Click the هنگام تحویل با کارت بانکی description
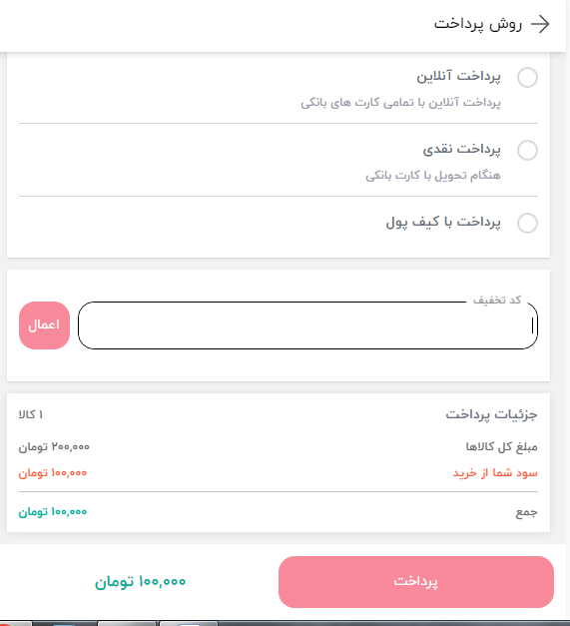The height and width of the screenshot is (626, 570). (432, 176)
